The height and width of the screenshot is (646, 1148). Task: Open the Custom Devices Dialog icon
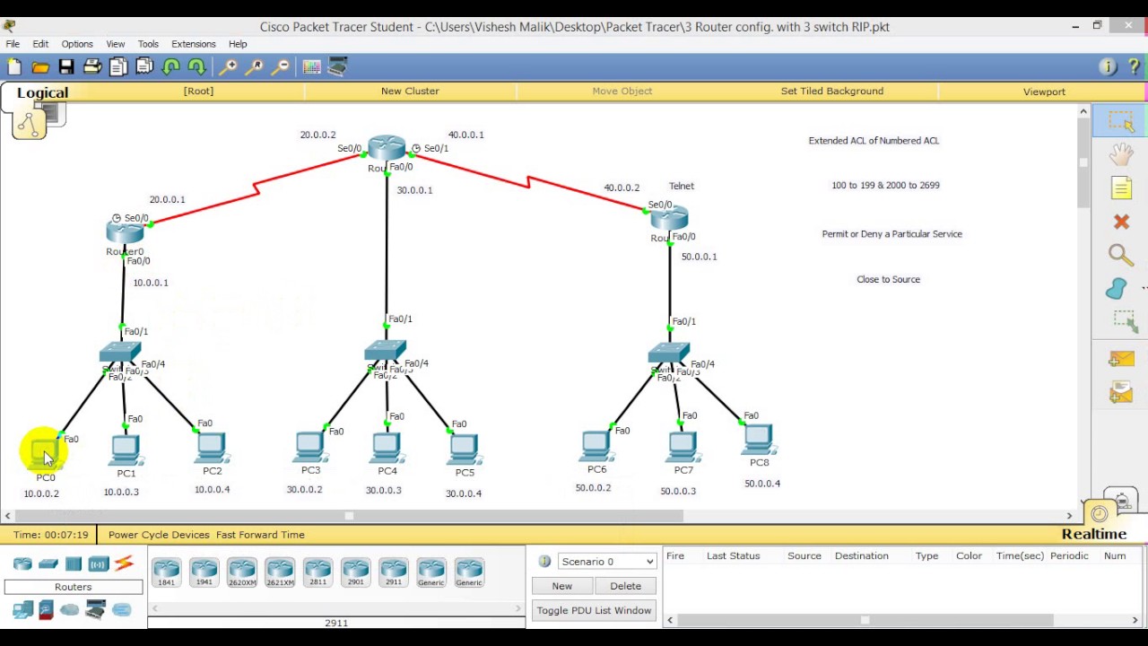338,66
